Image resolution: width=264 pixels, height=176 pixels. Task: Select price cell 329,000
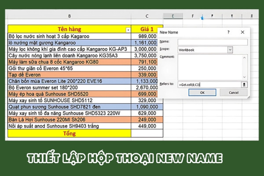pyautogui.click(x=147, y=100)
